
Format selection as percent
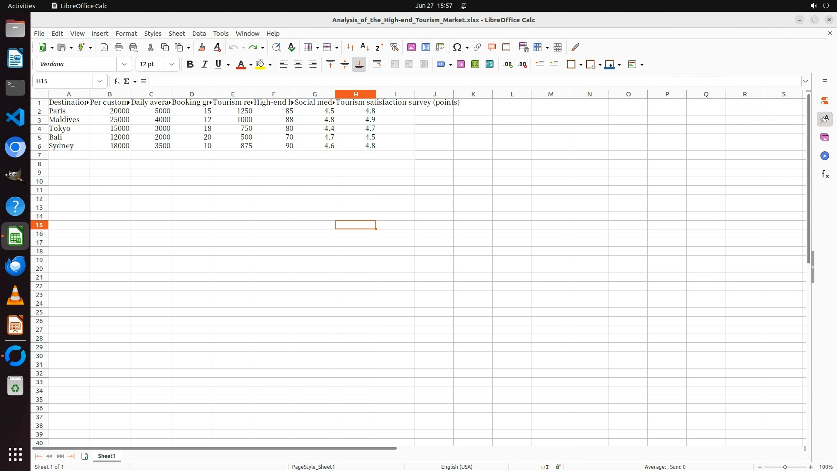pyautogui.click(x=461, y=65)
